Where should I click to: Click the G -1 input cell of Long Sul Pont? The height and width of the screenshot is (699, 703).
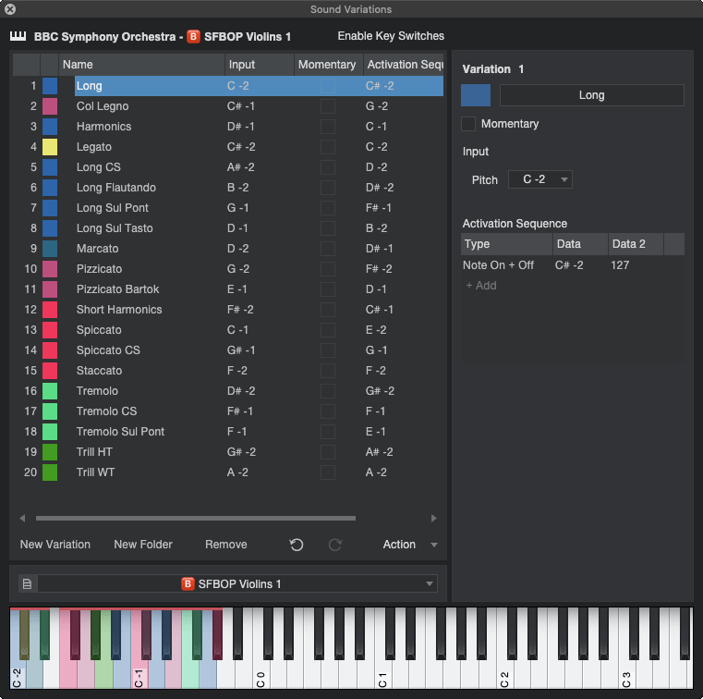(237, 208)
